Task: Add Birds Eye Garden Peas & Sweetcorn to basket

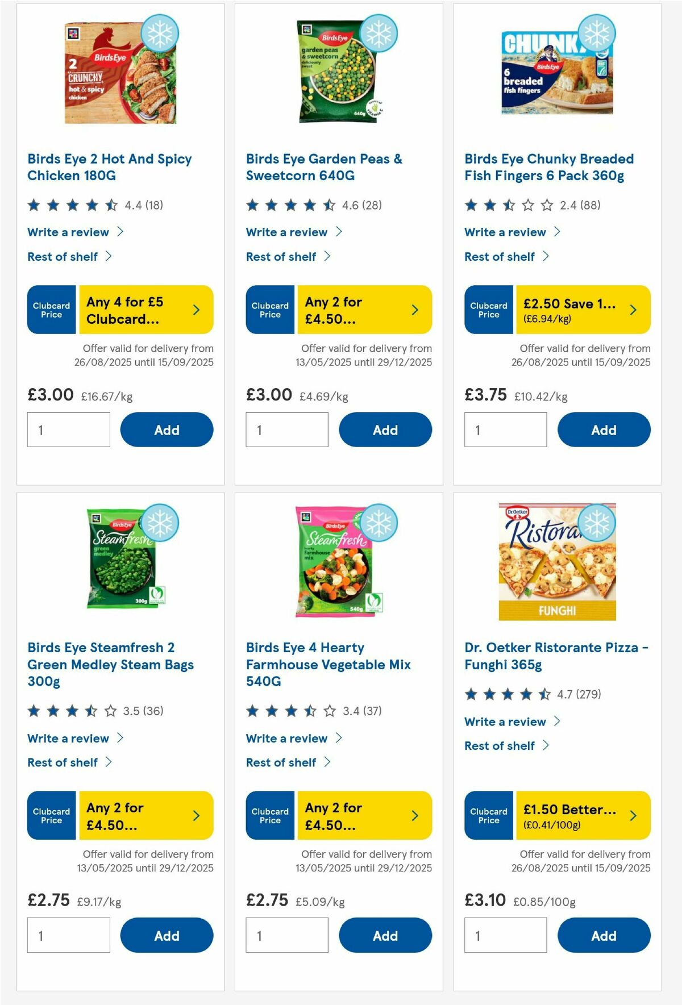Action: [385, 429]
